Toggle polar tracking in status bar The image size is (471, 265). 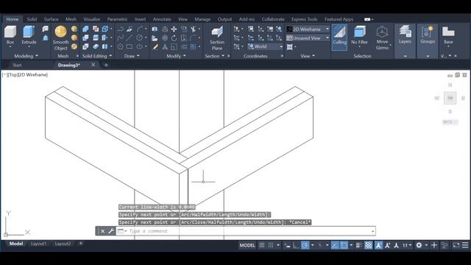pos(305,245)
